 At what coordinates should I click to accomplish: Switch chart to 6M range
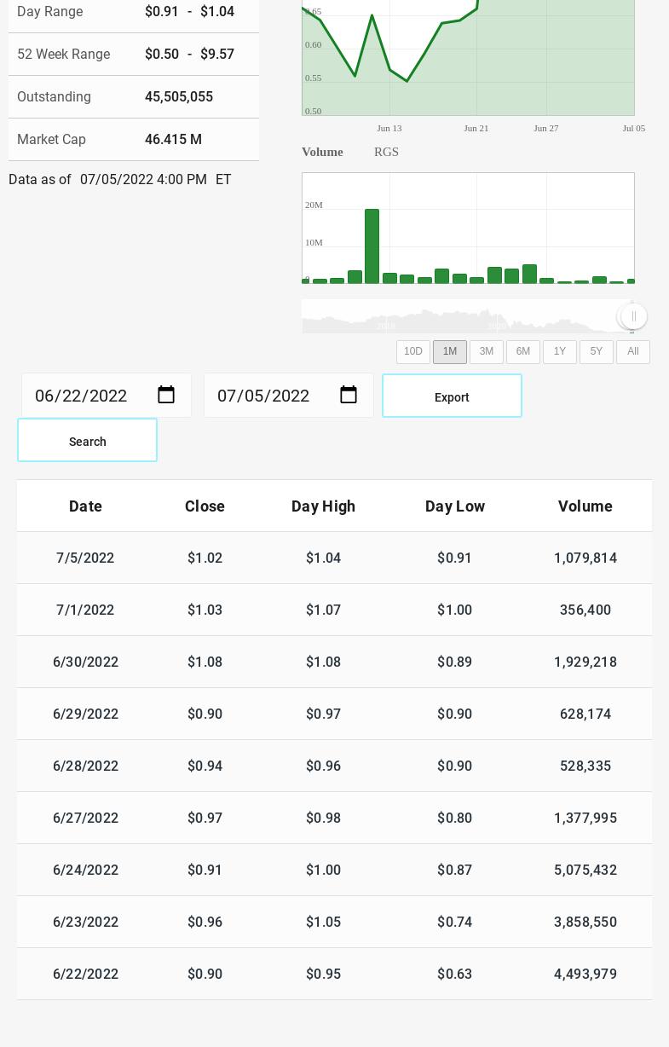click(x=523, y=352)
